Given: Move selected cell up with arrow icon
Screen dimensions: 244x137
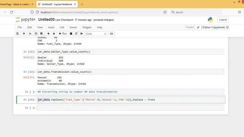Looking at the screenshot, I should pos(48,34).
